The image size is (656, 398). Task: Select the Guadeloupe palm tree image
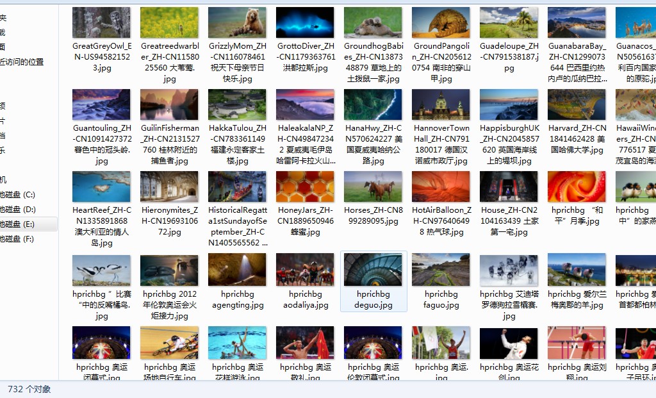click(x=509, y=22)
